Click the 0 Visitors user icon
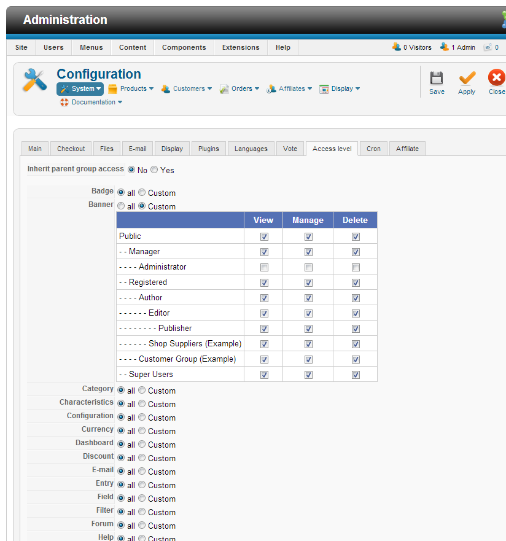The height and width of the screenshot is (541, 506). coord(397,47)
